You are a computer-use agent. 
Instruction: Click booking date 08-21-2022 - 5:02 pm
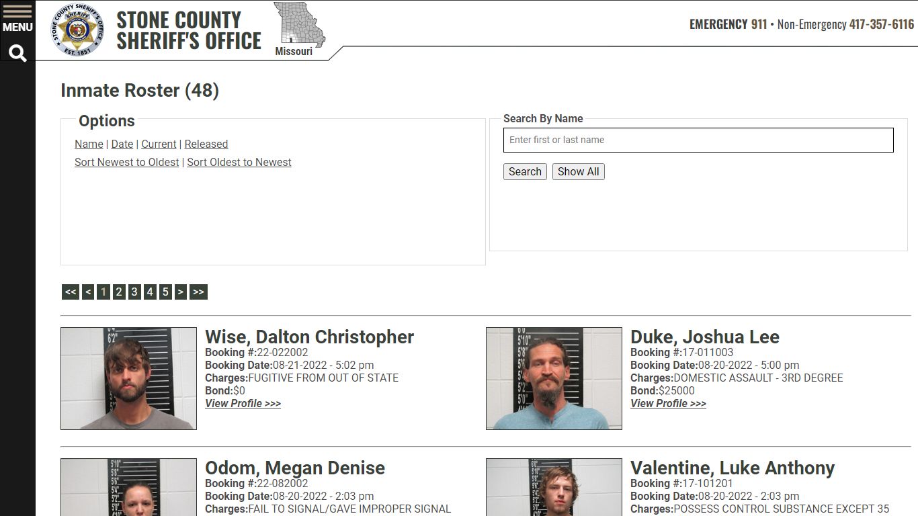(x=323, y=365)
